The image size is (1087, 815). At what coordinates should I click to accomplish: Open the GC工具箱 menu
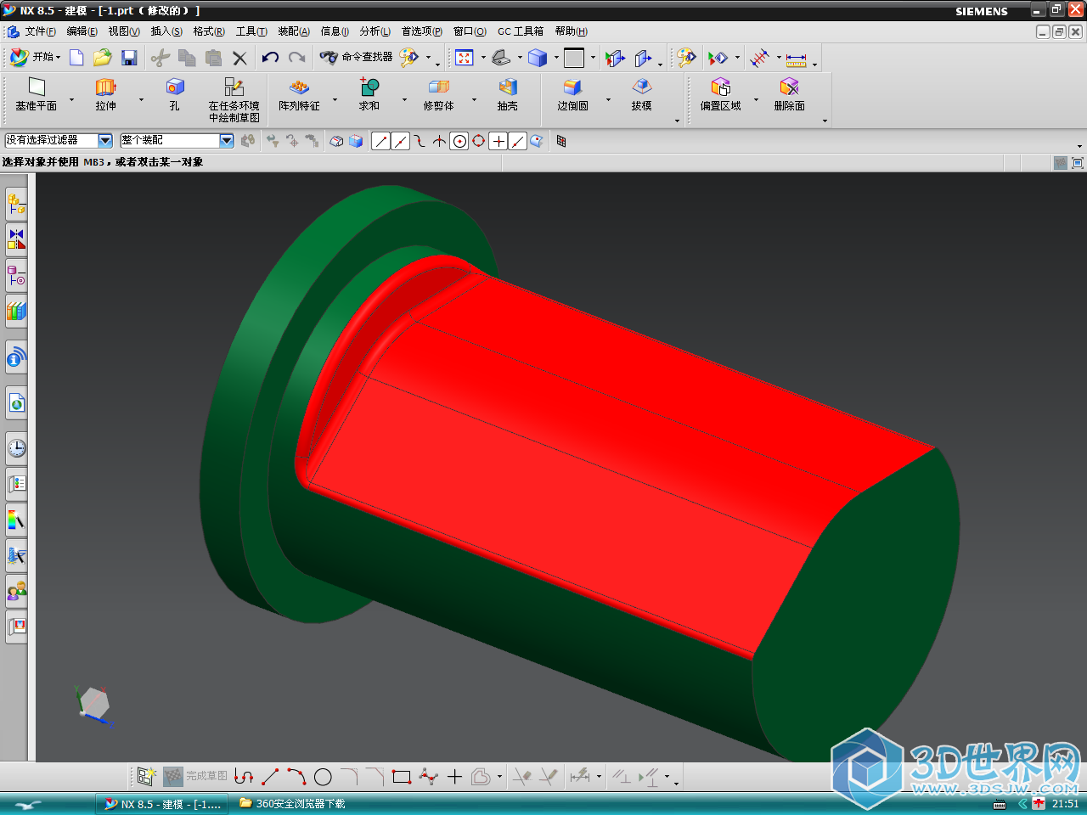coord(521,31)
